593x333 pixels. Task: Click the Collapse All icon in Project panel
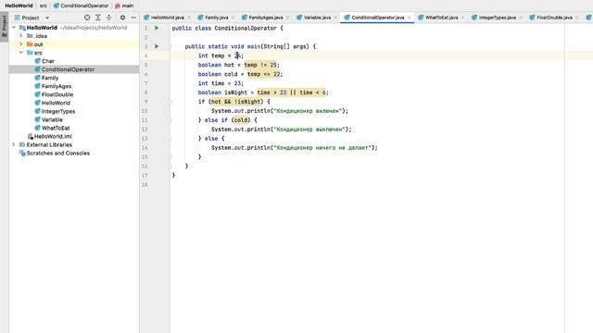[x=109, y=18]
